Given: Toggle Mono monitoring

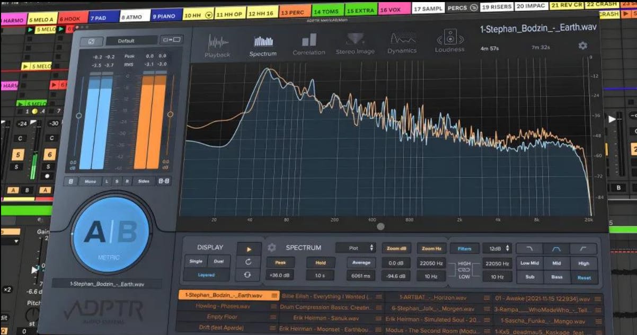Looking at the screenshot, I should 91,181.
